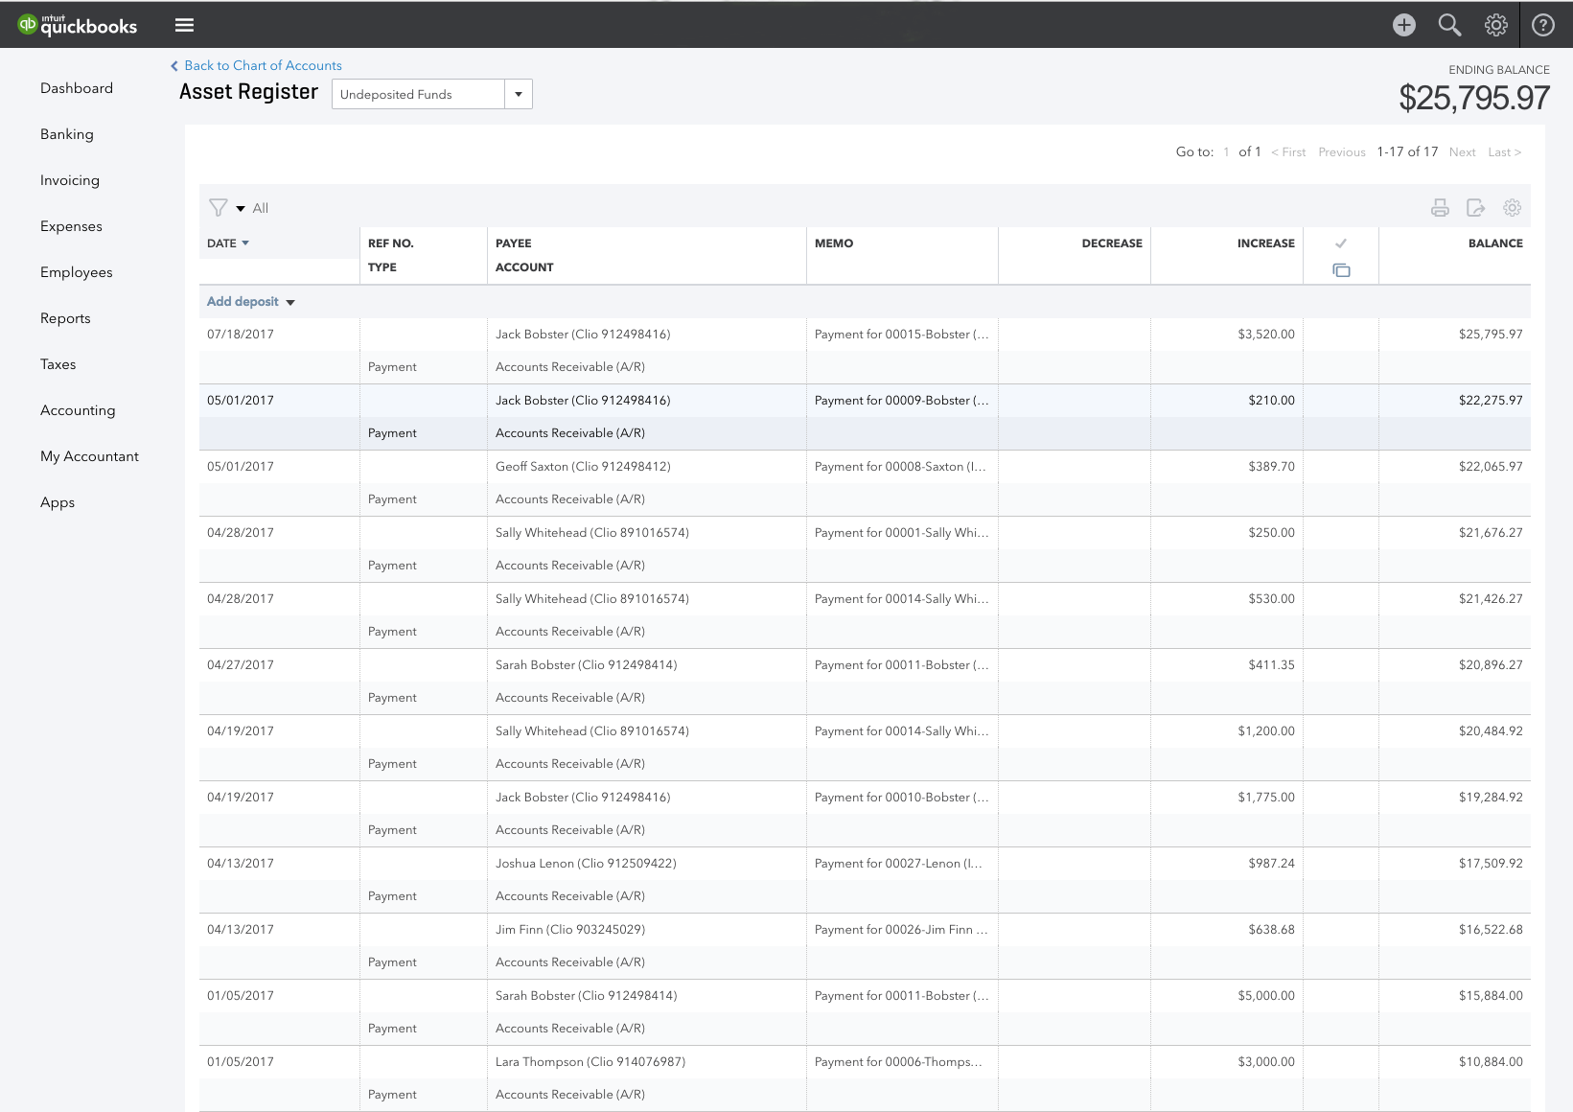Click the Go to page number field
This screenshot has width=1573, height=1112.
[x=1226, y=151]
